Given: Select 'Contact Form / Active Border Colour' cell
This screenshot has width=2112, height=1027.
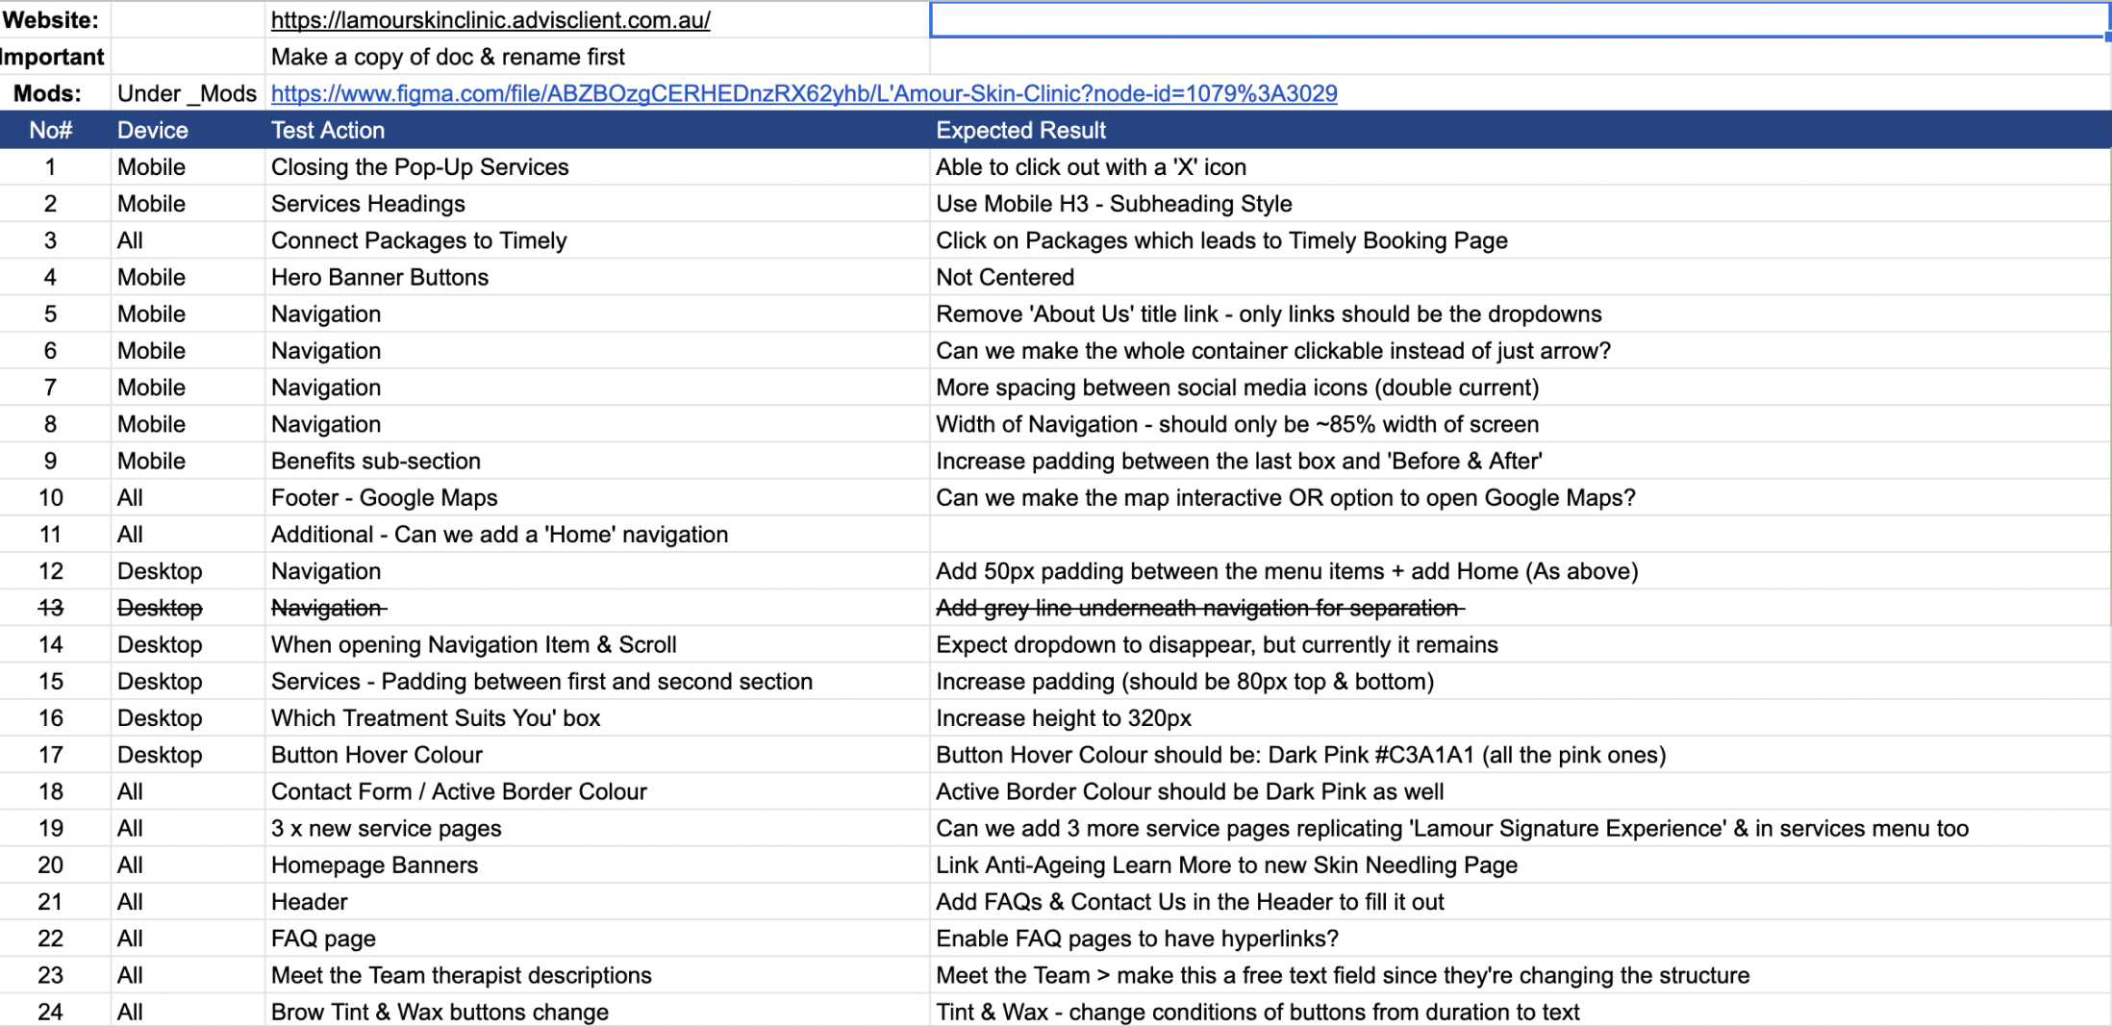Looking at the screenshot, I should [597, 791].
